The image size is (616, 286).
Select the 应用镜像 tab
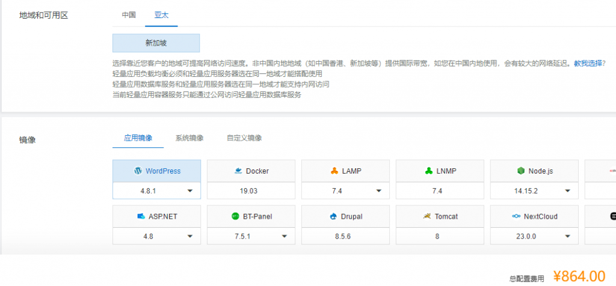[138, 138]
